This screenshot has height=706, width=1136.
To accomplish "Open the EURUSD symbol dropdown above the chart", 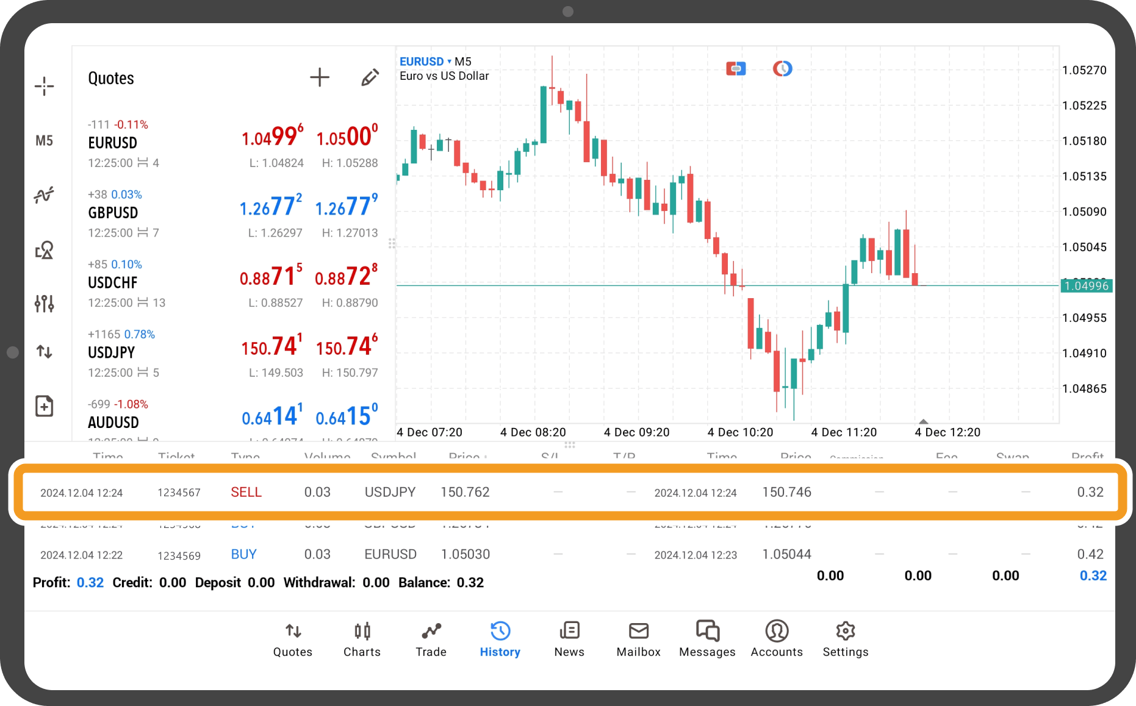I will [424, 61].
